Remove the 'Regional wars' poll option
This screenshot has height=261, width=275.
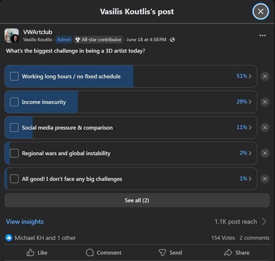pyautogui.click(x=265, y=153)
